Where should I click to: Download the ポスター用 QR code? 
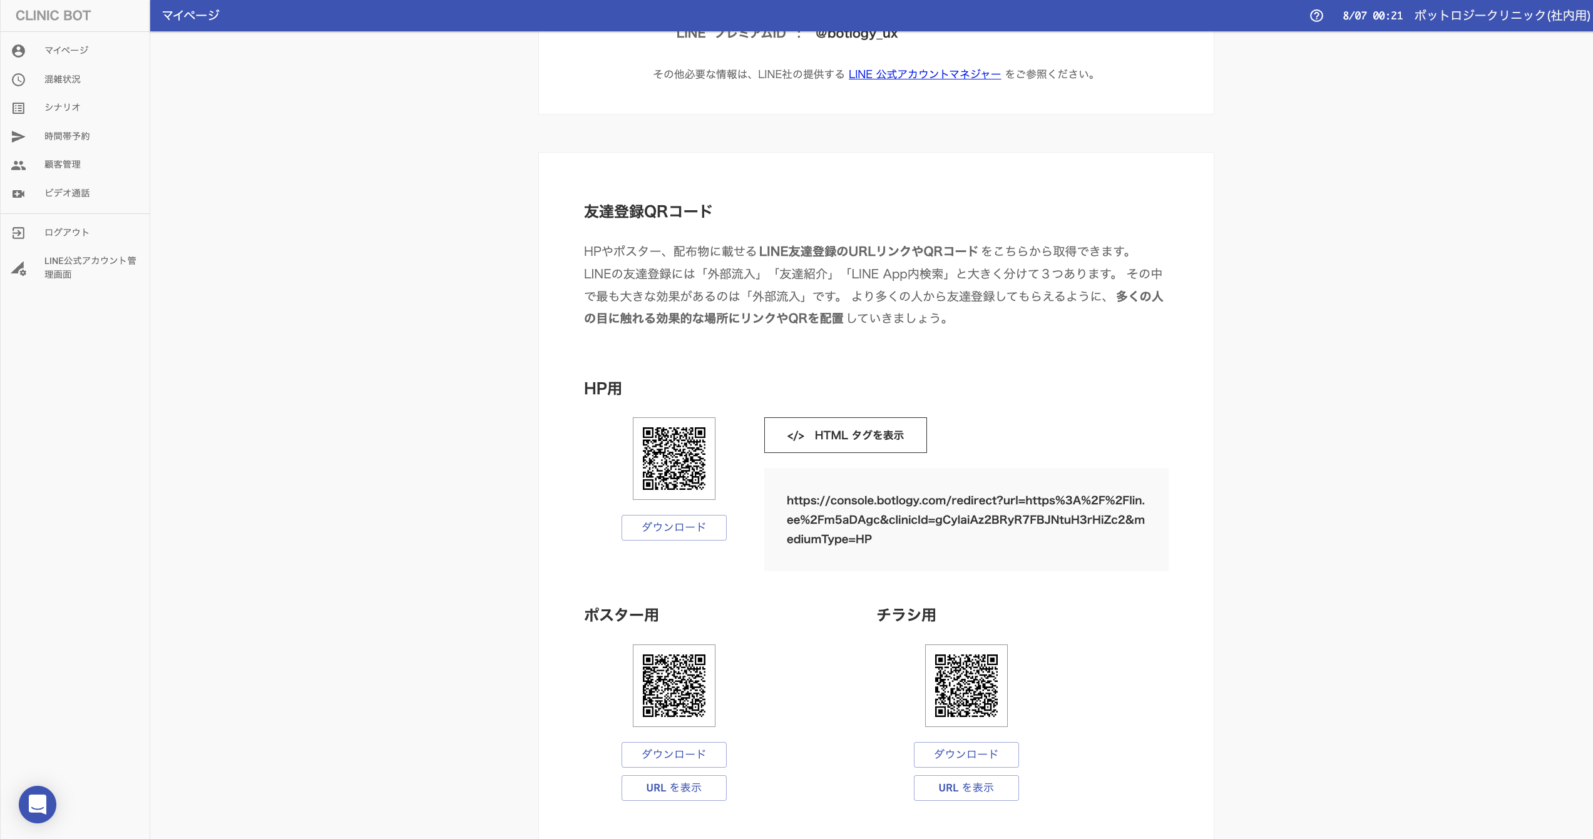pyautogui.click(x=674, y=755)
